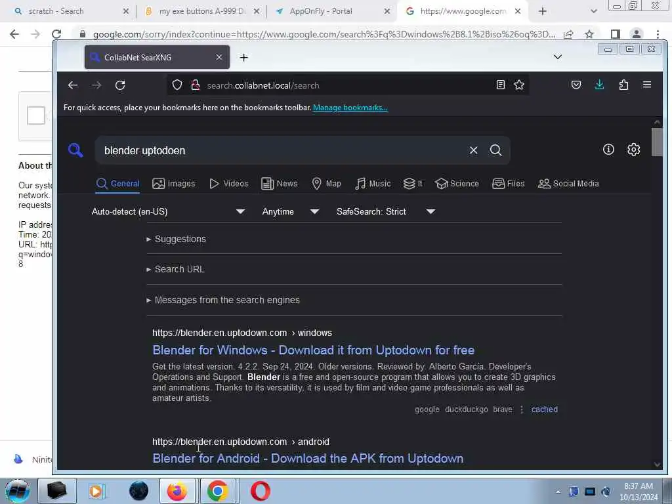Open result options three-dot menu
Image resolution: width=672 pixels, height=504 pixels.
[522, 409]
